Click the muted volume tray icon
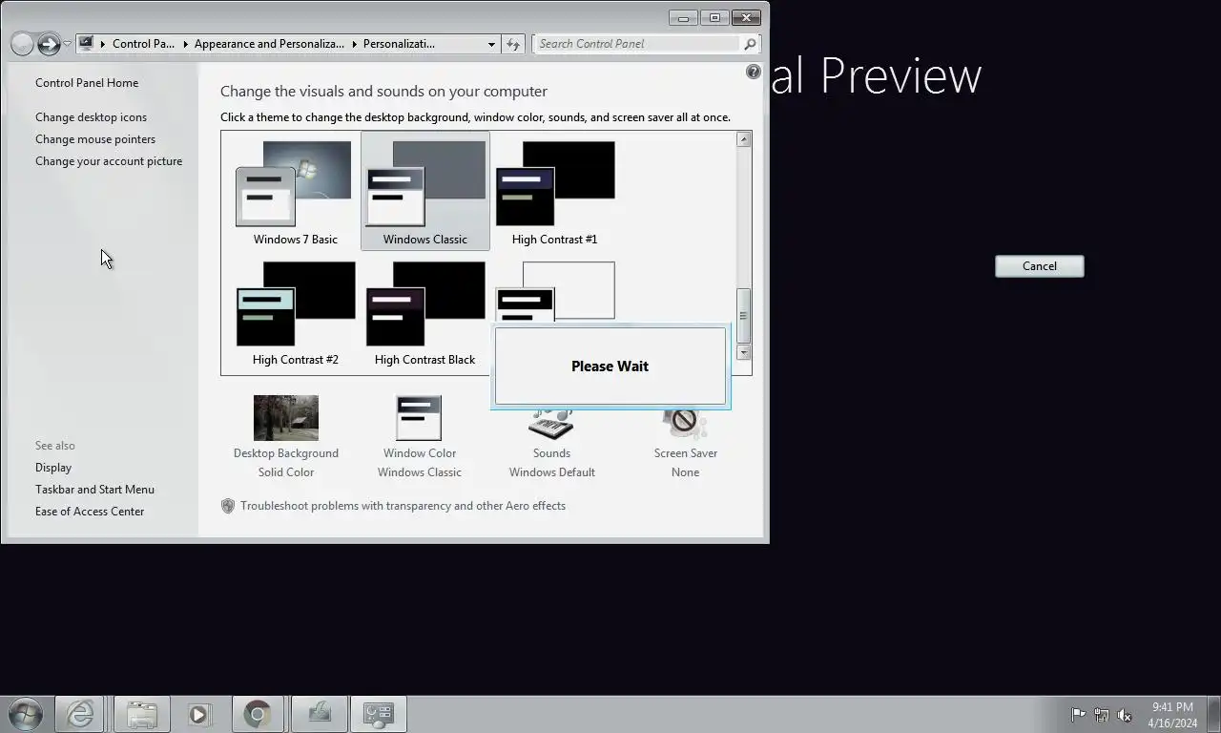 pos(1124,714)
